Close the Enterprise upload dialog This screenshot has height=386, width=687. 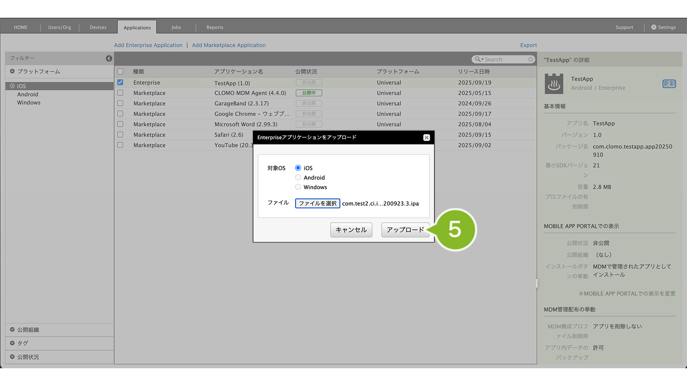pyautogui.click(x=426, y=138)
